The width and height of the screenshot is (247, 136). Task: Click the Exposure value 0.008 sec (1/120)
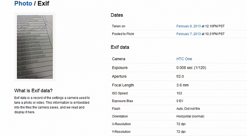(x=191, y=68)
